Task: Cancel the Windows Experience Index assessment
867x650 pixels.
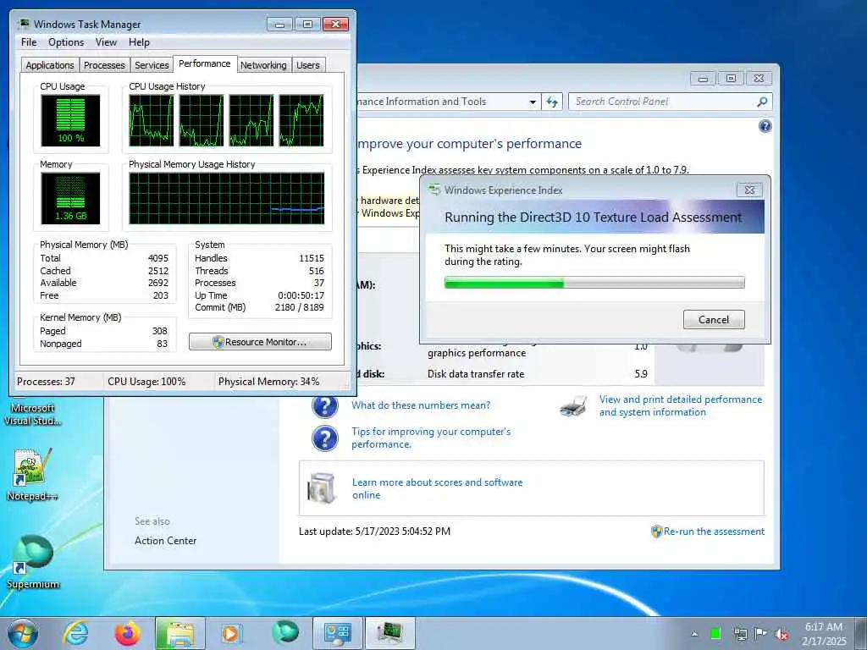Action: (x=714, y=319)
